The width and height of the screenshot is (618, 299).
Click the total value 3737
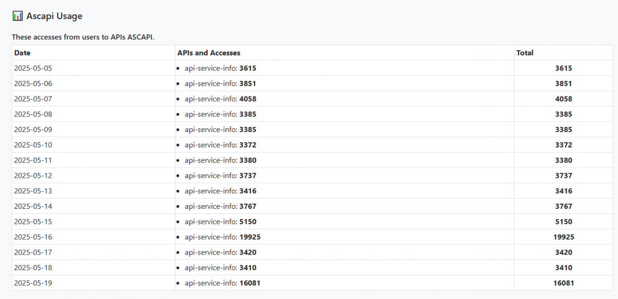563,176
